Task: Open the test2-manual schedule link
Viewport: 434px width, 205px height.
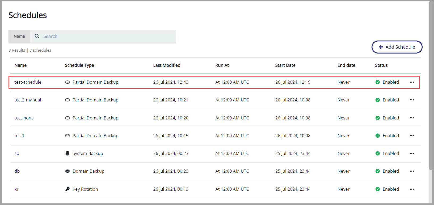Action: click(x=28, y=100)
